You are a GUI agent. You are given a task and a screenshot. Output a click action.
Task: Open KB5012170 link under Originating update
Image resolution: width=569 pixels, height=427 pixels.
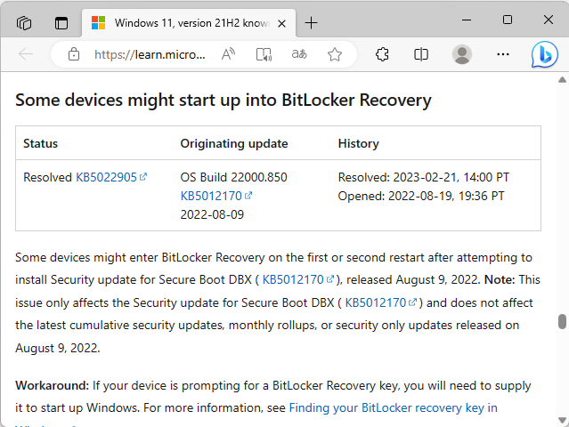tap(212, 196)
